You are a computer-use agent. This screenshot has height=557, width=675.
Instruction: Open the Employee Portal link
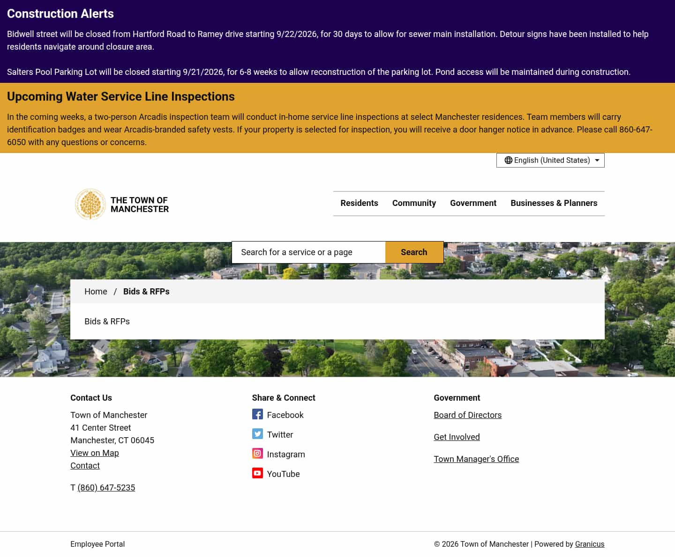97,544
